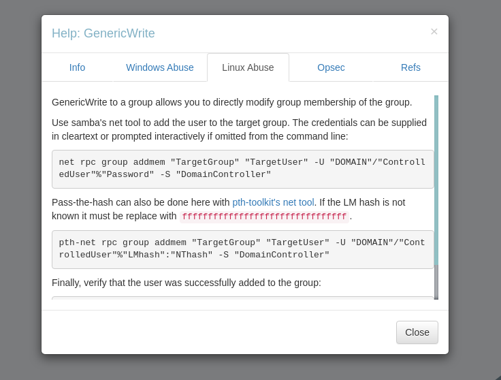Click the Help: GenericWrite title

[103, 33]
